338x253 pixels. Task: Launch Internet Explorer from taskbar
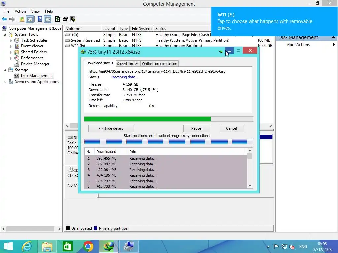[x=27, y=246]
